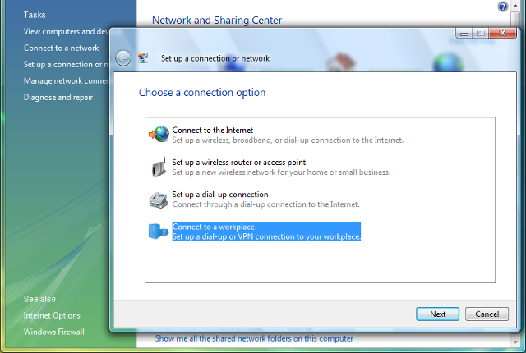Click the wireless router icon
The image size is (526, 353).
click(x=159, y=167)
